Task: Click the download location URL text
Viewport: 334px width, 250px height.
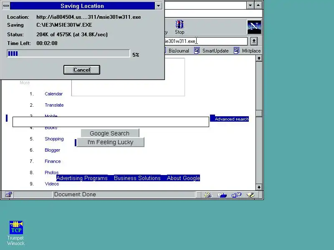Action: [89, 17]
